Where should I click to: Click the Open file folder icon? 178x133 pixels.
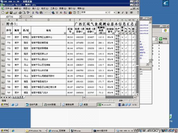click(x=7, y=13)
